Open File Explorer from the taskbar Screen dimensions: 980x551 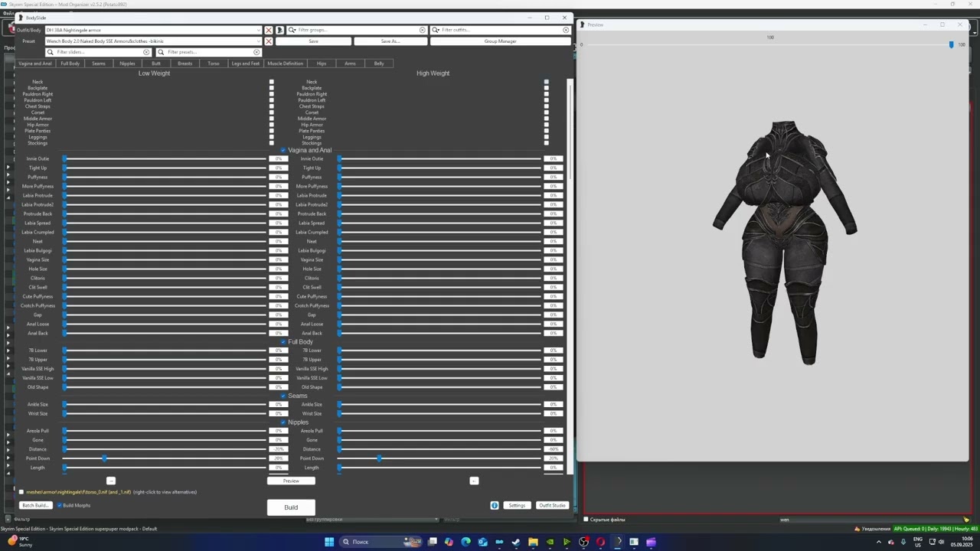pyautogui.click(x=533, y=542)
